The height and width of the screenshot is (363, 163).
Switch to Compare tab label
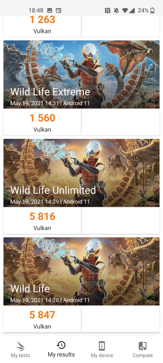click(142, 355)
